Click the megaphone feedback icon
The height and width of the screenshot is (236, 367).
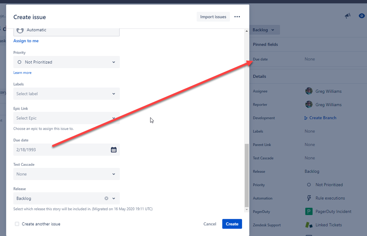348,16
